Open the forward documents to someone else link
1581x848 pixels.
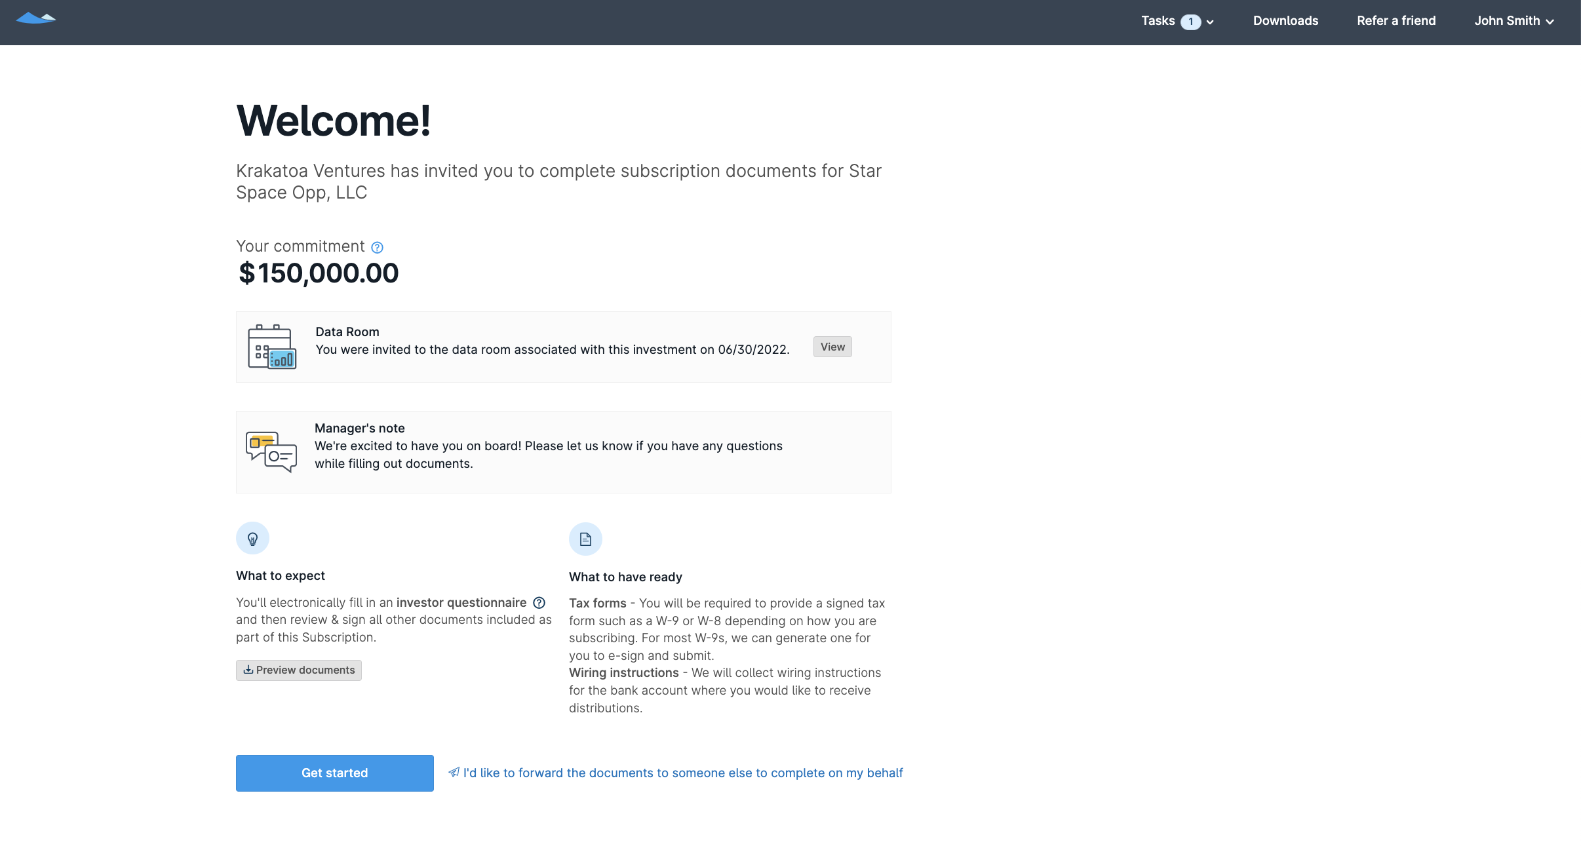coord(683,773)
